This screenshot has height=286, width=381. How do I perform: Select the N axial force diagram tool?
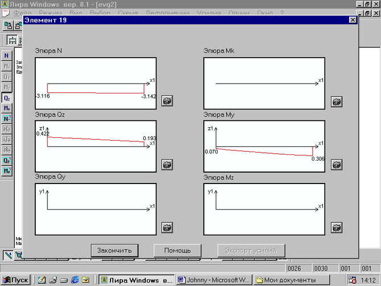7,56
